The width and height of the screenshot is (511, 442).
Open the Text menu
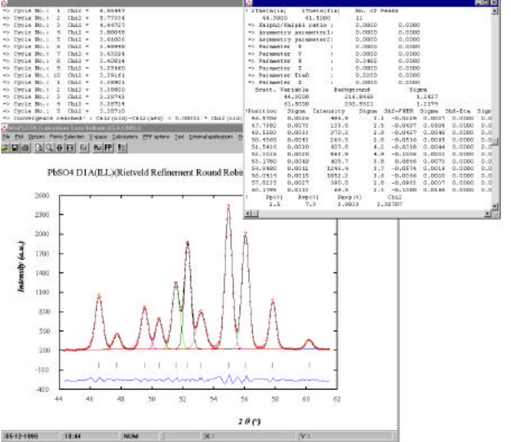click(x=179, y=137)
